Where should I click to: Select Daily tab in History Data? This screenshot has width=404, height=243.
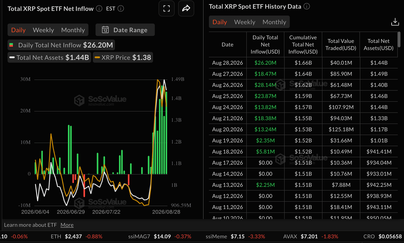(220, 22)
